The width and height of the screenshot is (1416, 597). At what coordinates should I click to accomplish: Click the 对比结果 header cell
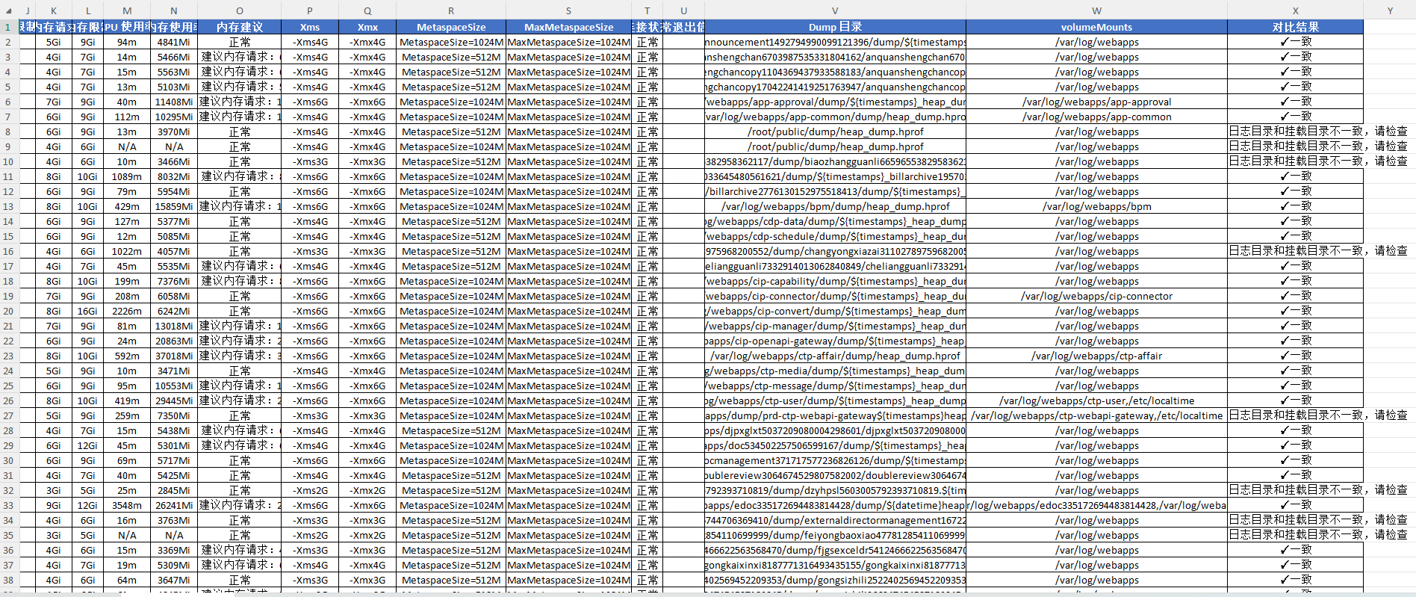point(1295,27)
